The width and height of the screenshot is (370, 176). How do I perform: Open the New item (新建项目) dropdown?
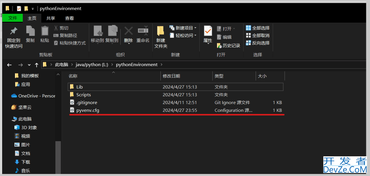(x=183, y=28)
